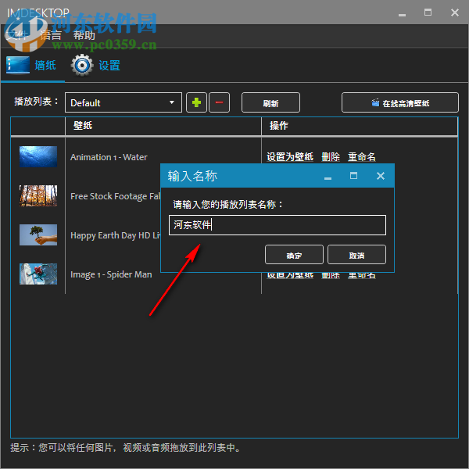Confirm the name with 确定 button
This screenshot has height=469, width=469.
[294, 255]
